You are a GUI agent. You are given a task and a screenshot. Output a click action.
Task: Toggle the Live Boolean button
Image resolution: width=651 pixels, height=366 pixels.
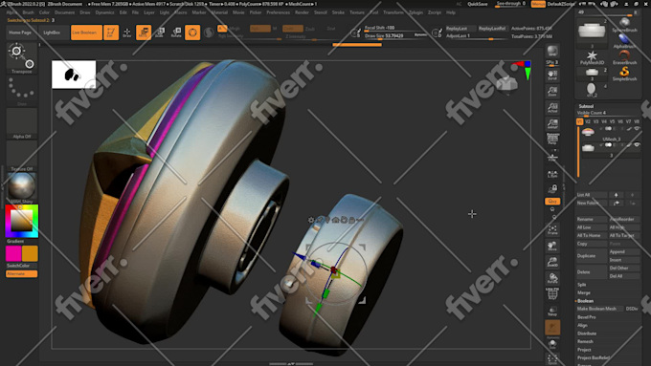[x=86, y=32]
